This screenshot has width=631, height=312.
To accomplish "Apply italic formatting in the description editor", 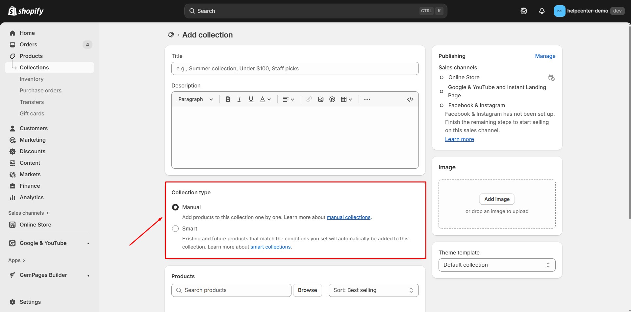I will (239, 99).
